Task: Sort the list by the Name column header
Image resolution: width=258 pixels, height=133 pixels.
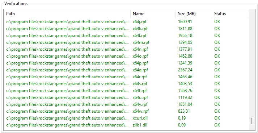Action: 153,14
